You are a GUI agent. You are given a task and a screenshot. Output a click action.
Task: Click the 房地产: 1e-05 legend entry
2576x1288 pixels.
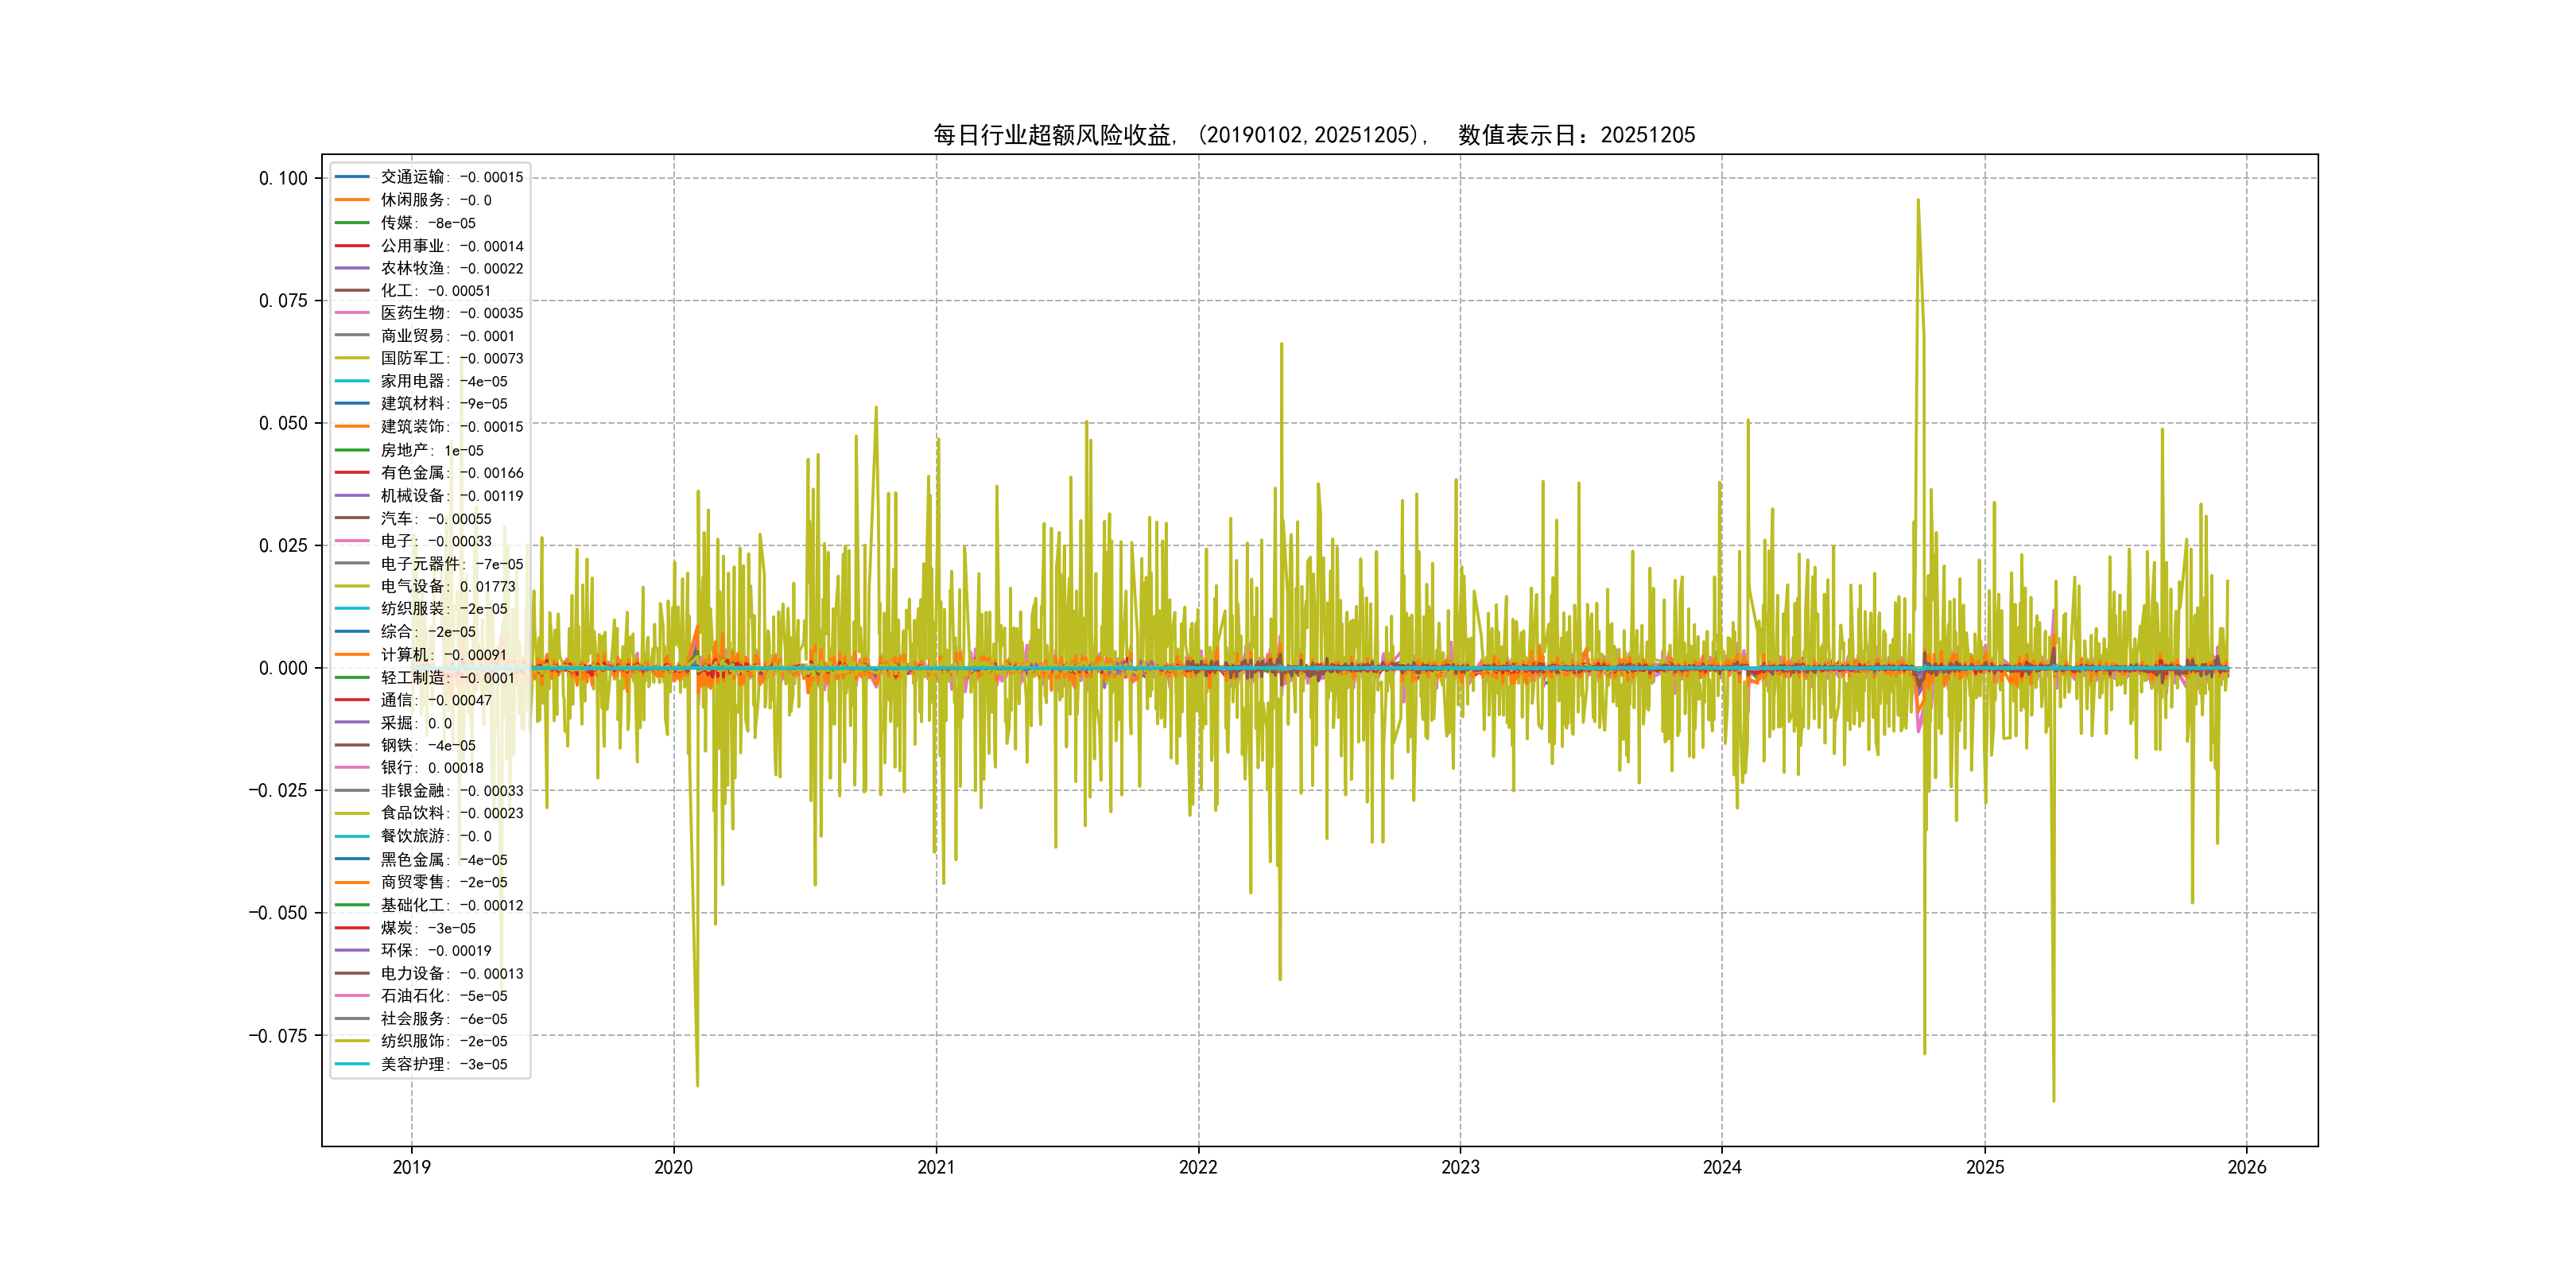[431, 451]
